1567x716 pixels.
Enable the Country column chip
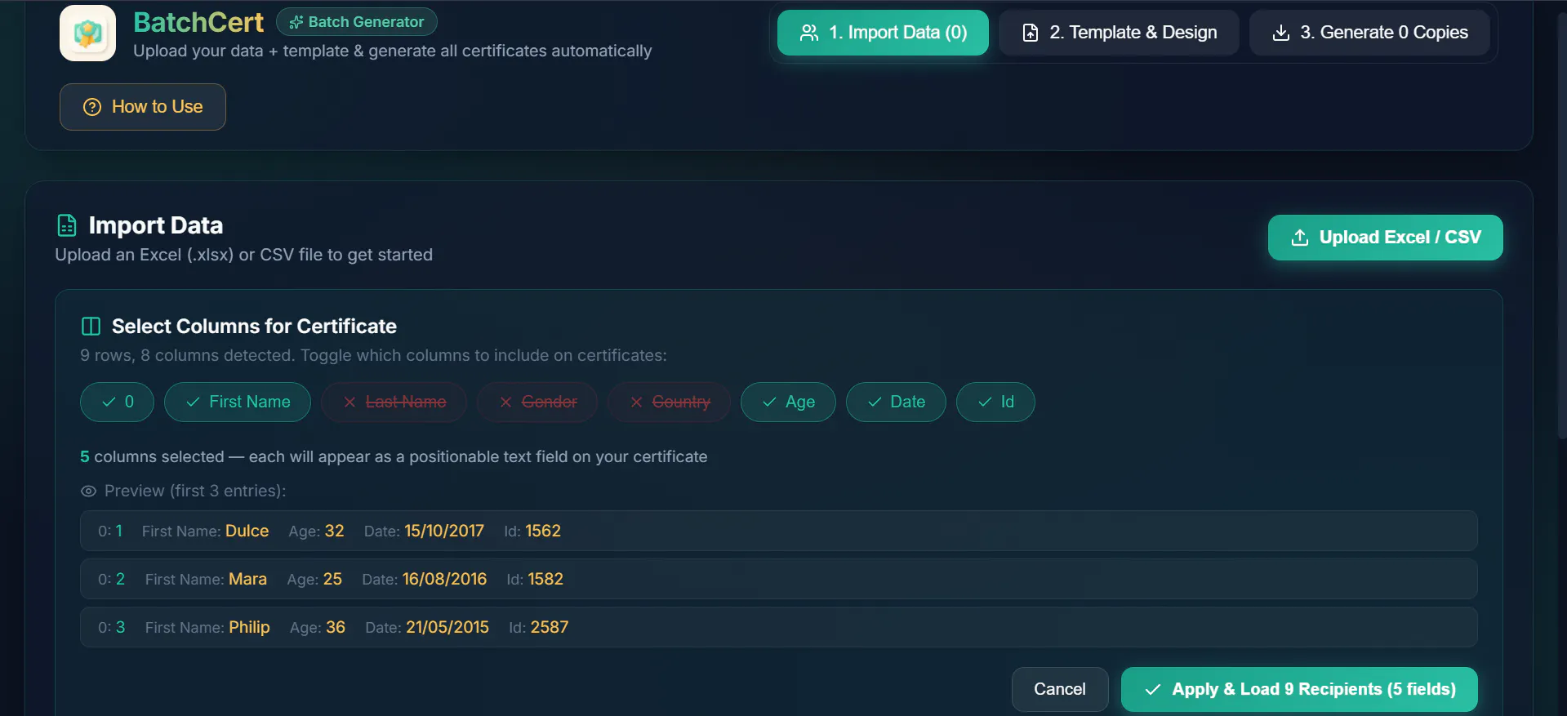coord(669,402)
